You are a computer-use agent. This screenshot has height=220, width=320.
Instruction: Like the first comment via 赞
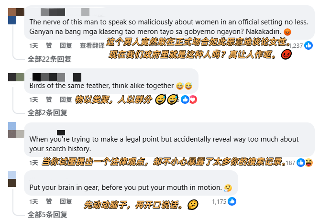49,45
